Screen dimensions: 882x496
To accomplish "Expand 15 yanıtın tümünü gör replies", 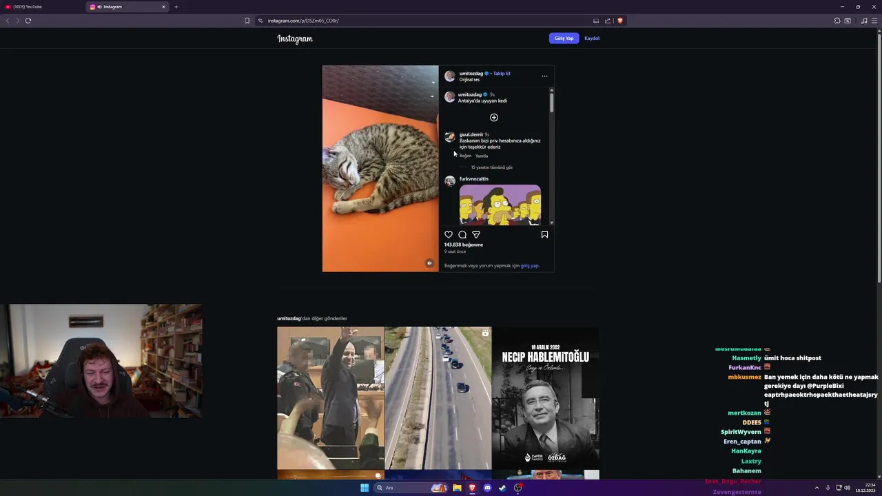I will pyautogui.click(x=491, y=167).
